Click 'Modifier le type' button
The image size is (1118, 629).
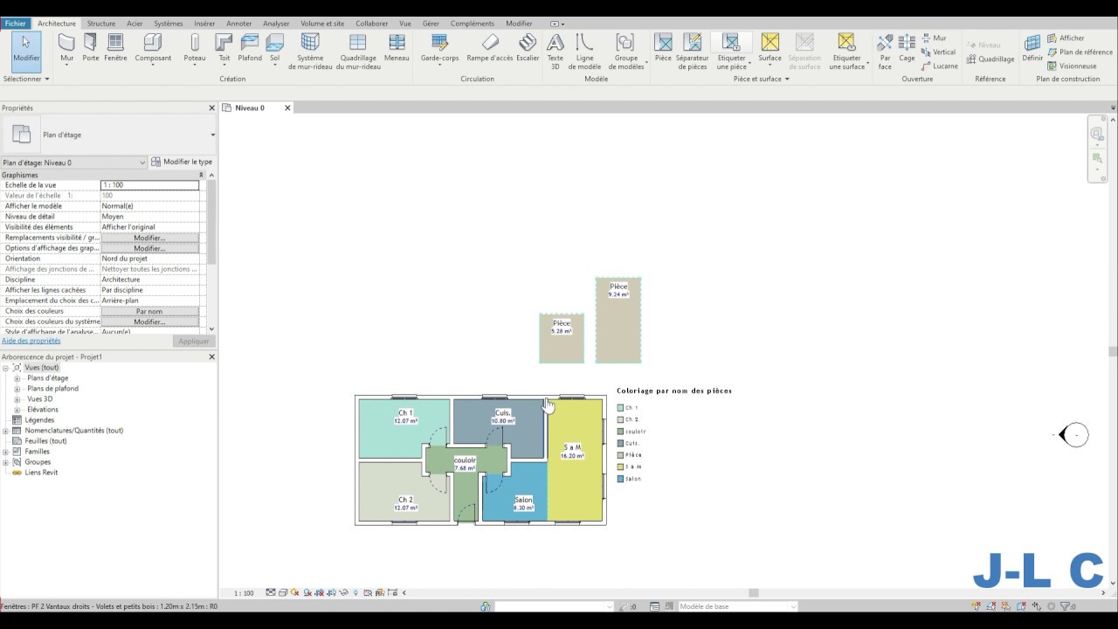tap(182, 162)
